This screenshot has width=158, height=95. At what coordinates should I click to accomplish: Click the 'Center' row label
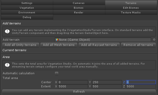[46, 82]
